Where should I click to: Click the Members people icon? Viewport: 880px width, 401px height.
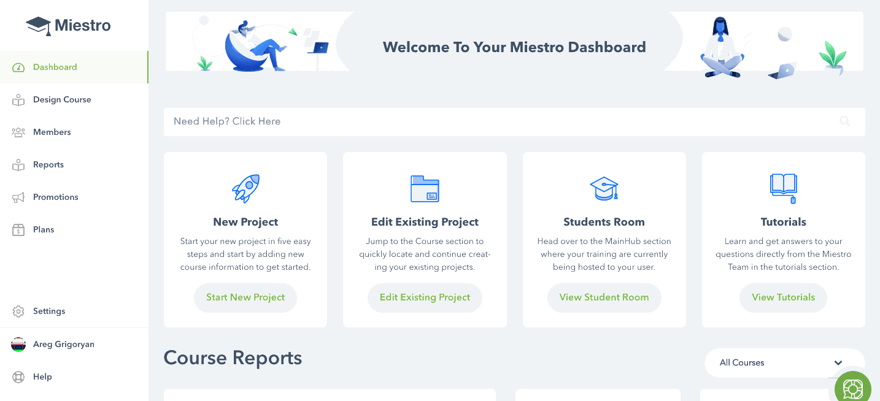(x=18, y=132)
